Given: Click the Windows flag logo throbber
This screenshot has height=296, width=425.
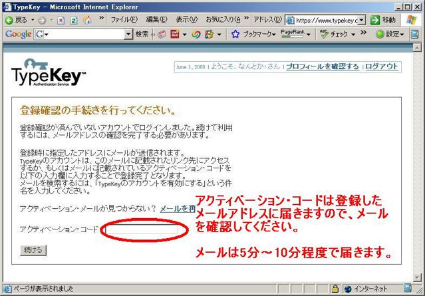Looking at the screenshot, I should [x=411, y=20].
